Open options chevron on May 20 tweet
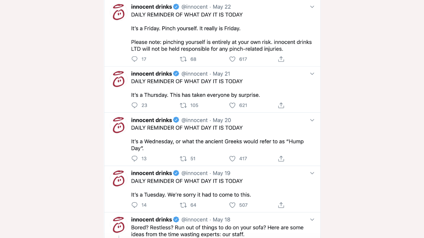Image resolution: width=424 pixels, height=238 pixels. tap(312, 120)
